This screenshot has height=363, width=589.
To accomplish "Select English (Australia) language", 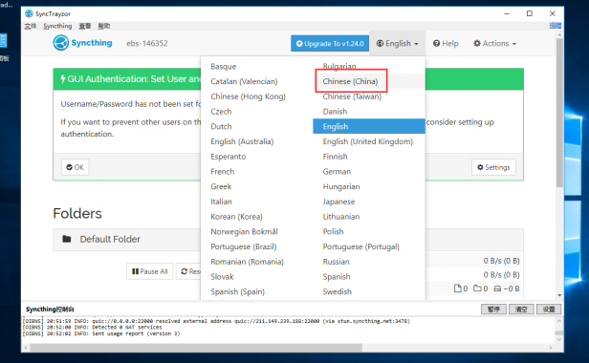I will [242, 141].
